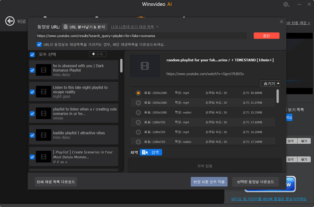Click the video URL input field
This screenshot has width=314, height=207.
click(141, 35)
